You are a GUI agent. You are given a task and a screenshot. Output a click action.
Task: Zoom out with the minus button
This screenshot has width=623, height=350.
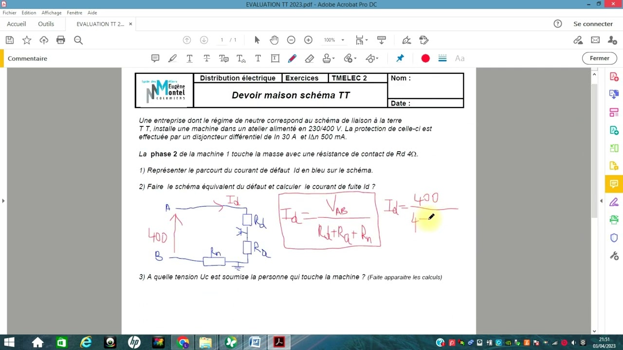click(x=291, y=40)
